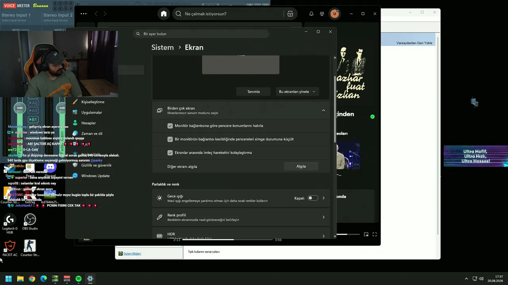Open 'Zaman ve dil' settings category
Viewport: 508px width, 285px height.
click(92, 134)
